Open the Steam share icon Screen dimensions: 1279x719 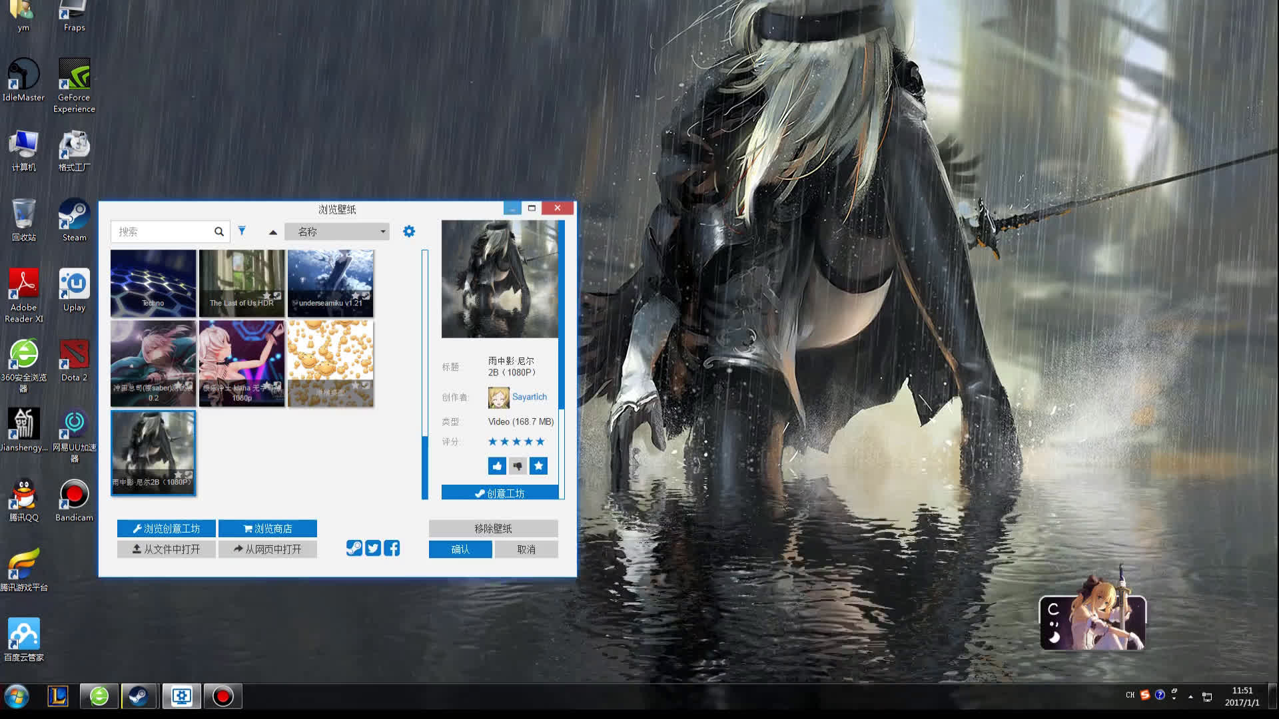click(x=354, y=548)
